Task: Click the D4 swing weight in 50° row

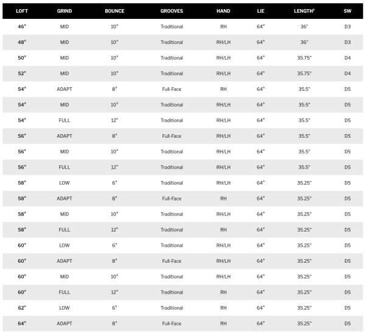Action: click(x=347, y=58)
